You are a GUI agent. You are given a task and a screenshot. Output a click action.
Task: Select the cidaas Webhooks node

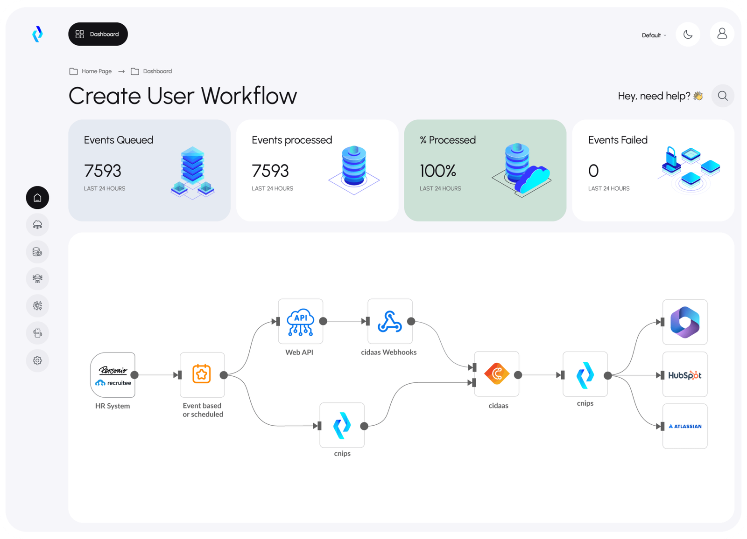pos(390,321)
